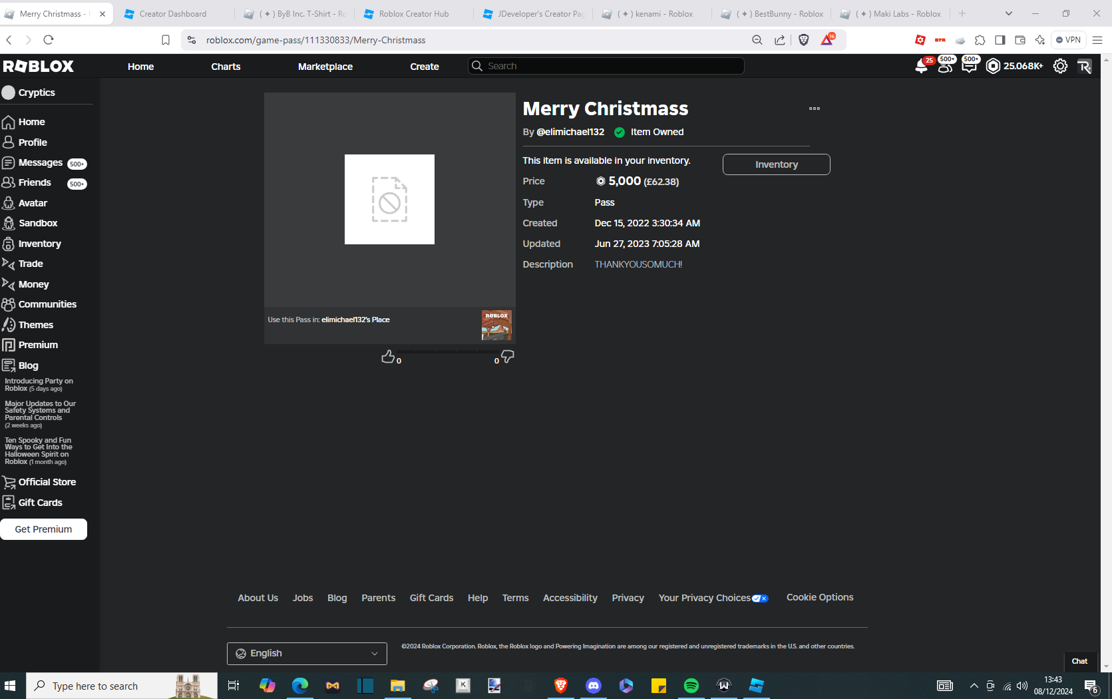Open the notifications bell icon
Viewport: 1112px width, 699px height.
pos(922,66)
